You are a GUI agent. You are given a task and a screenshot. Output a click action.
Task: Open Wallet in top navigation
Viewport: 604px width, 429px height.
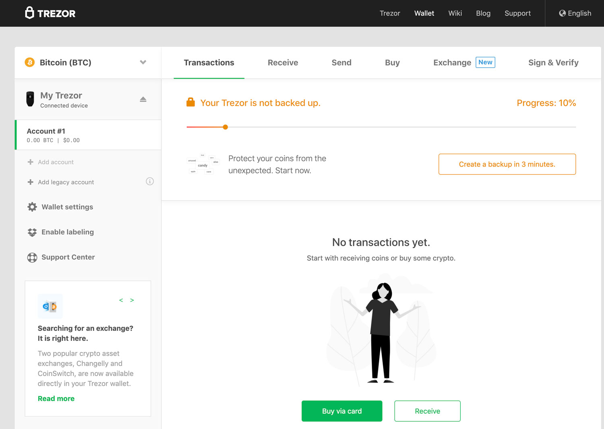(x=424, y=13)
